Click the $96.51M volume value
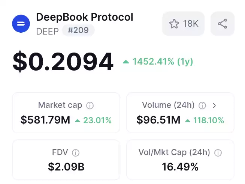245x184 pixels. click(x=158, y=120)
